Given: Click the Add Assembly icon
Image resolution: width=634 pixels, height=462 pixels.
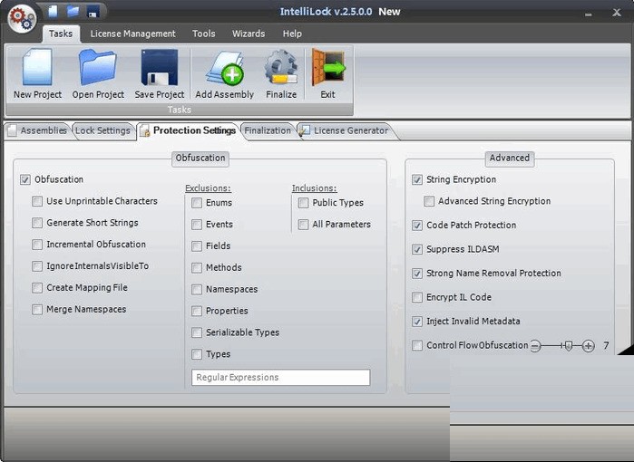Looking at the screenshot, I should point(225,68).
